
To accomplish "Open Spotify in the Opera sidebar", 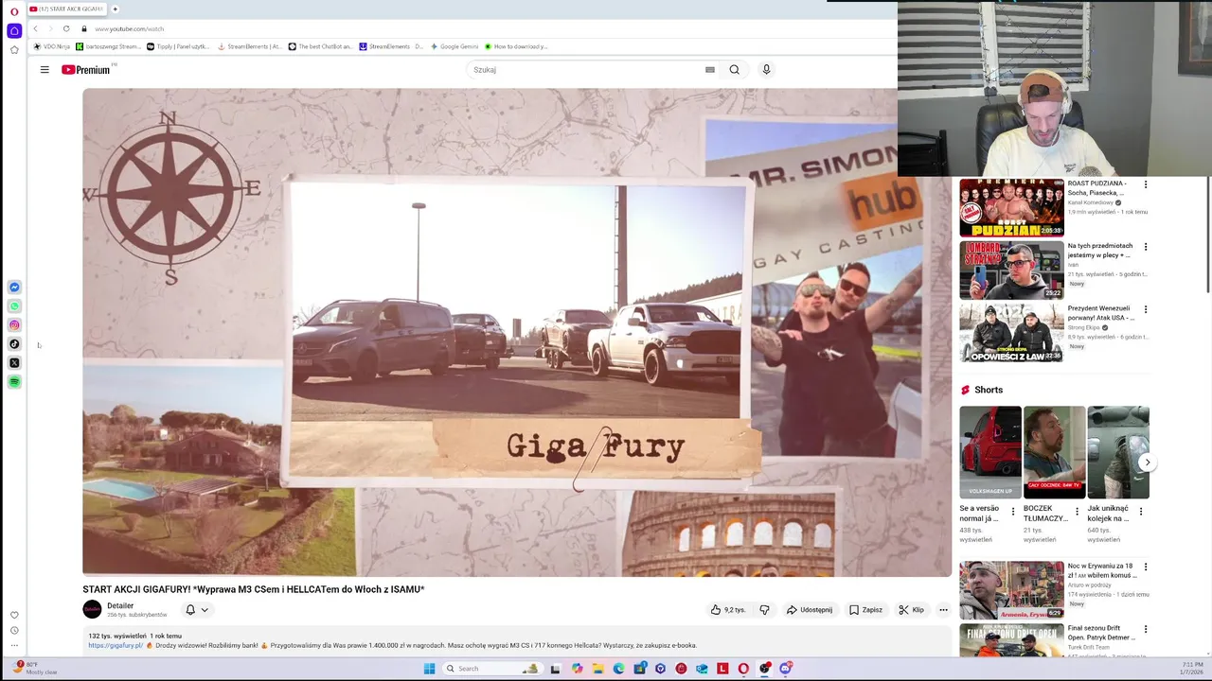I will point(14,381).
